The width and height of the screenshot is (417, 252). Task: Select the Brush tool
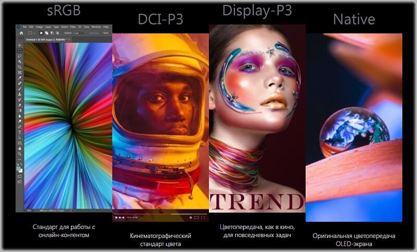pos(20,89)
